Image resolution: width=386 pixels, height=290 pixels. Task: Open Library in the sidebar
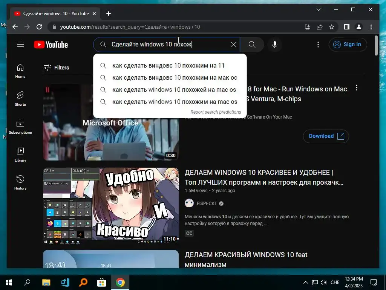click(x=20, y=154)
